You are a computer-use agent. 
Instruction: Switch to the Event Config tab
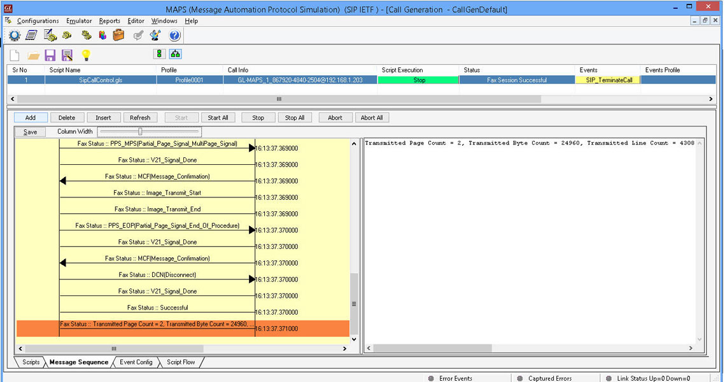click(x=136, y=362)
